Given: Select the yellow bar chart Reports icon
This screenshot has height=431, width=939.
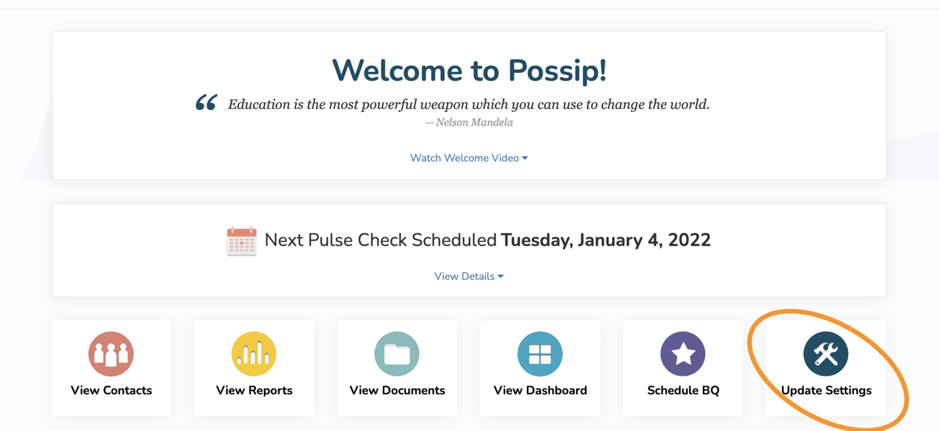Looking at the screenshot, I should tap(254, 353).
